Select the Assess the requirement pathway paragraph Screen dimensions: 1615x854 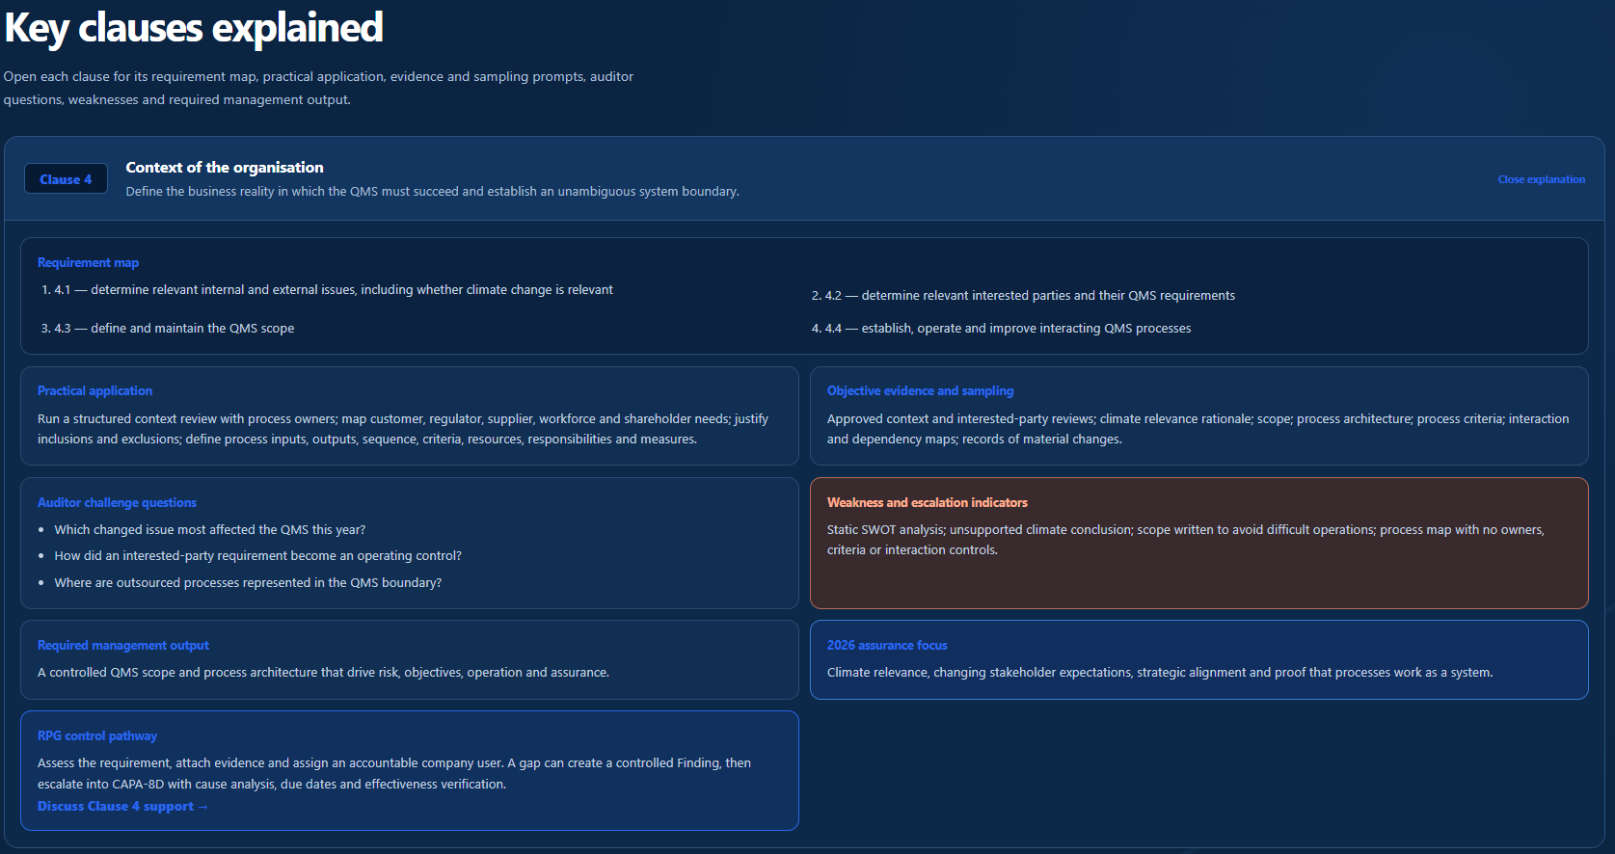[394, 773]
